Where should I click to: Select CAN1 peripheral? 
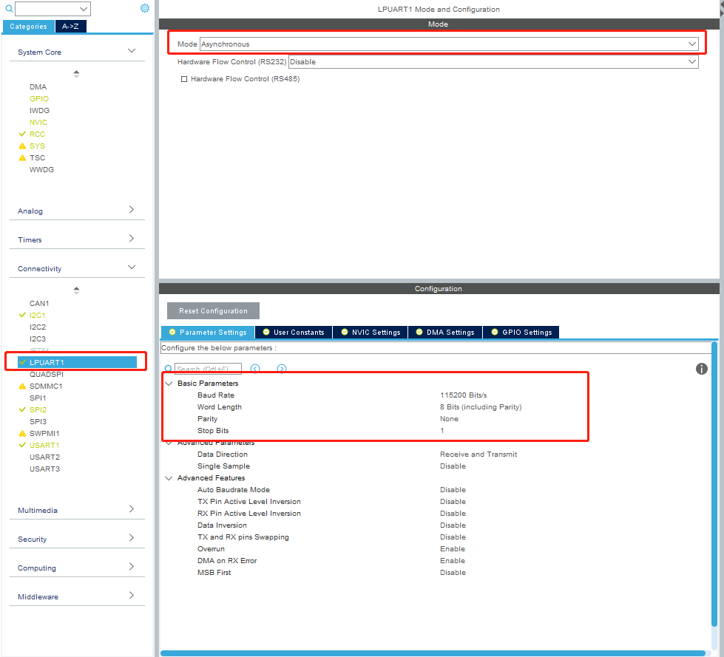[39, 304]
